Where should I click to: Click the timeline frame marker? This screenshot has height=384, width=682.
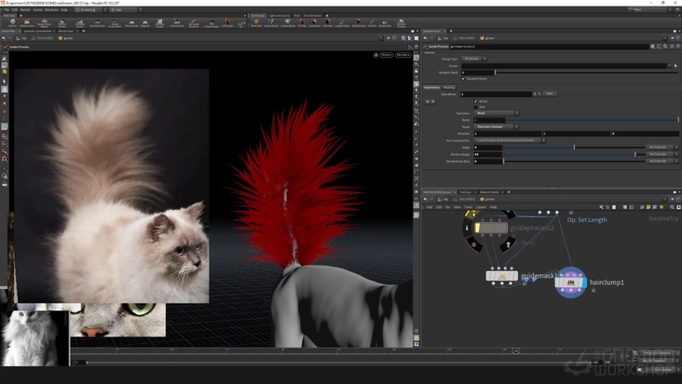(x=516, y=350)
